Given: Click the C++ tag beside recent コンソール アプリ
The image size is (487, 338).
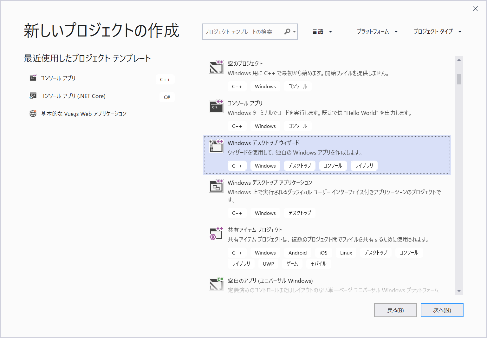Looking at the screenshot, I should [165, 79].
